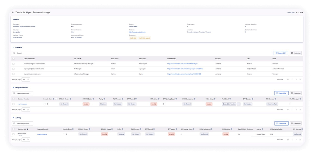Show RUA Present info icon in Unique Domains header
Viewport: 314px width, 156px height.
click(123, 99)
